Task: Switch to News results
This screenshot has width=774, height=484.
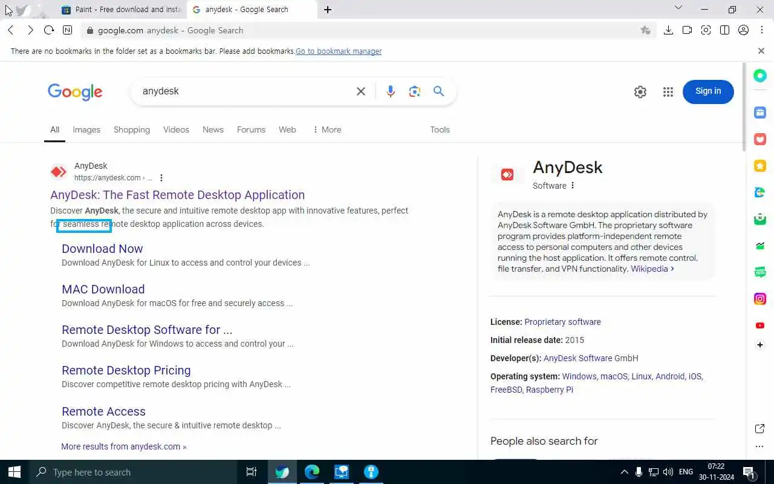Action: pyautogui.click(x=213, y=129)
